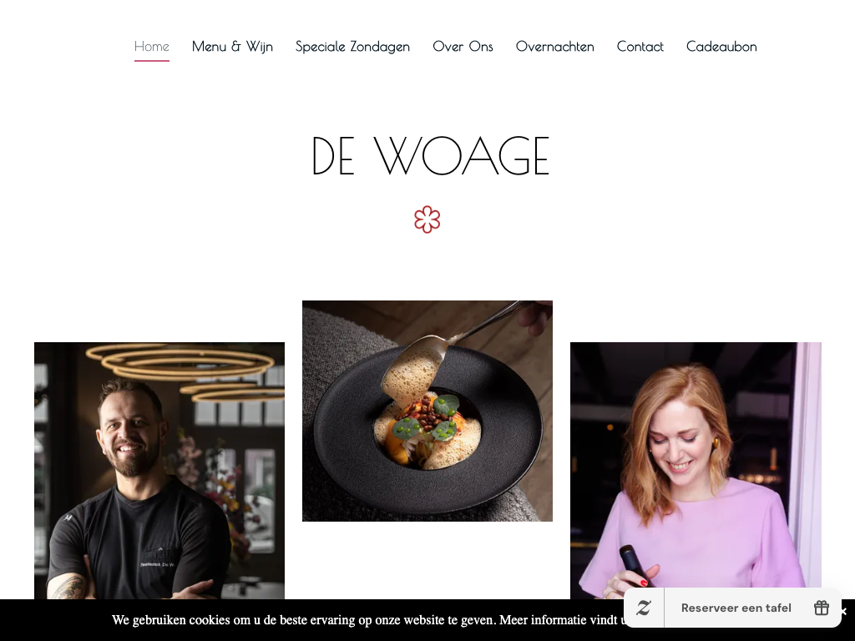Open the Over Ons page
Image resolution: width=855 pixels, height=641 pixels.
pyautogui.click(x=463, y=47)
